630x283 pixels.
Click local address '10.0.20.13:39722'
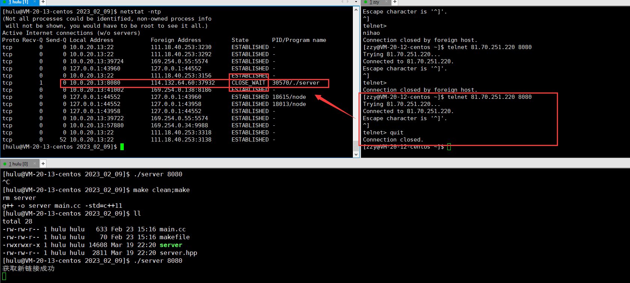[97, 118]
